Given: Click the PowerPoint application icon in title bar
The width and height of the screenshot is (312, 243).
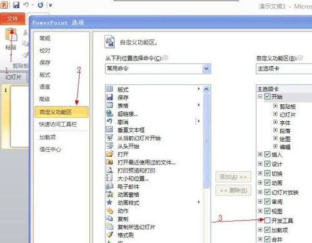Looking at the screenshot, I should 4,4.
